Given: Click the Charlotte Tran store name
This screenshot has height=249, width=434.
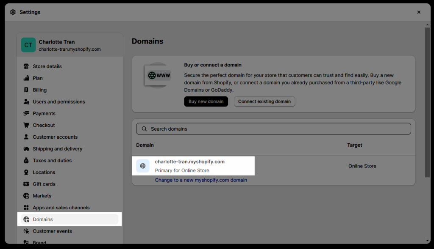Looking at the screenshot, I should click(57, 42).
